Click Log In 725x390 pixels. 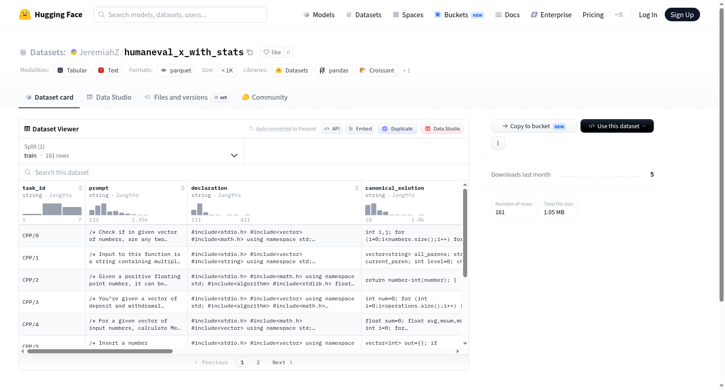(648, 14)
